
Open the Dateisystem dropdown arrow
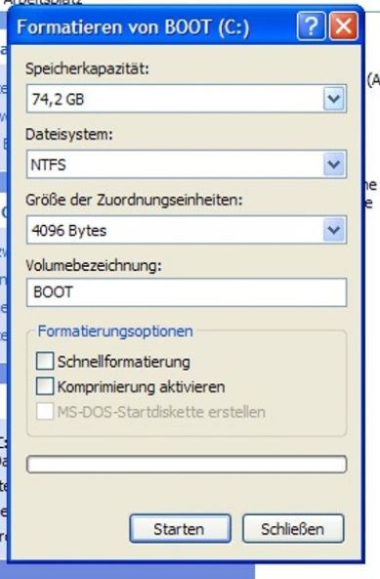(x=334, y=164)
